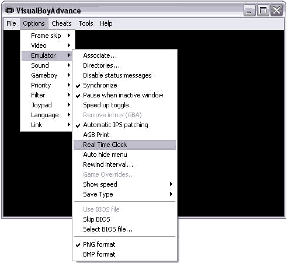Expand the Save Type submenu
The width and height of the screenshot is (288, 263).
[124, 194]
